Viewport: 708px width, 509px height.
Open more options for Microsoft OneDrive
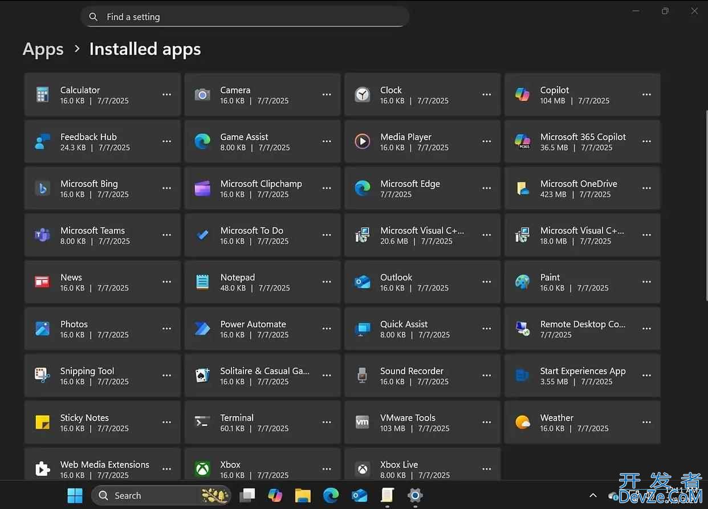point(646,188)
